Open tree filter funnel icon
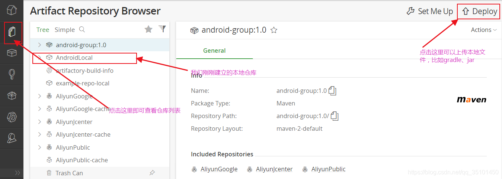The image size is (502, 179). coord(162,29)
